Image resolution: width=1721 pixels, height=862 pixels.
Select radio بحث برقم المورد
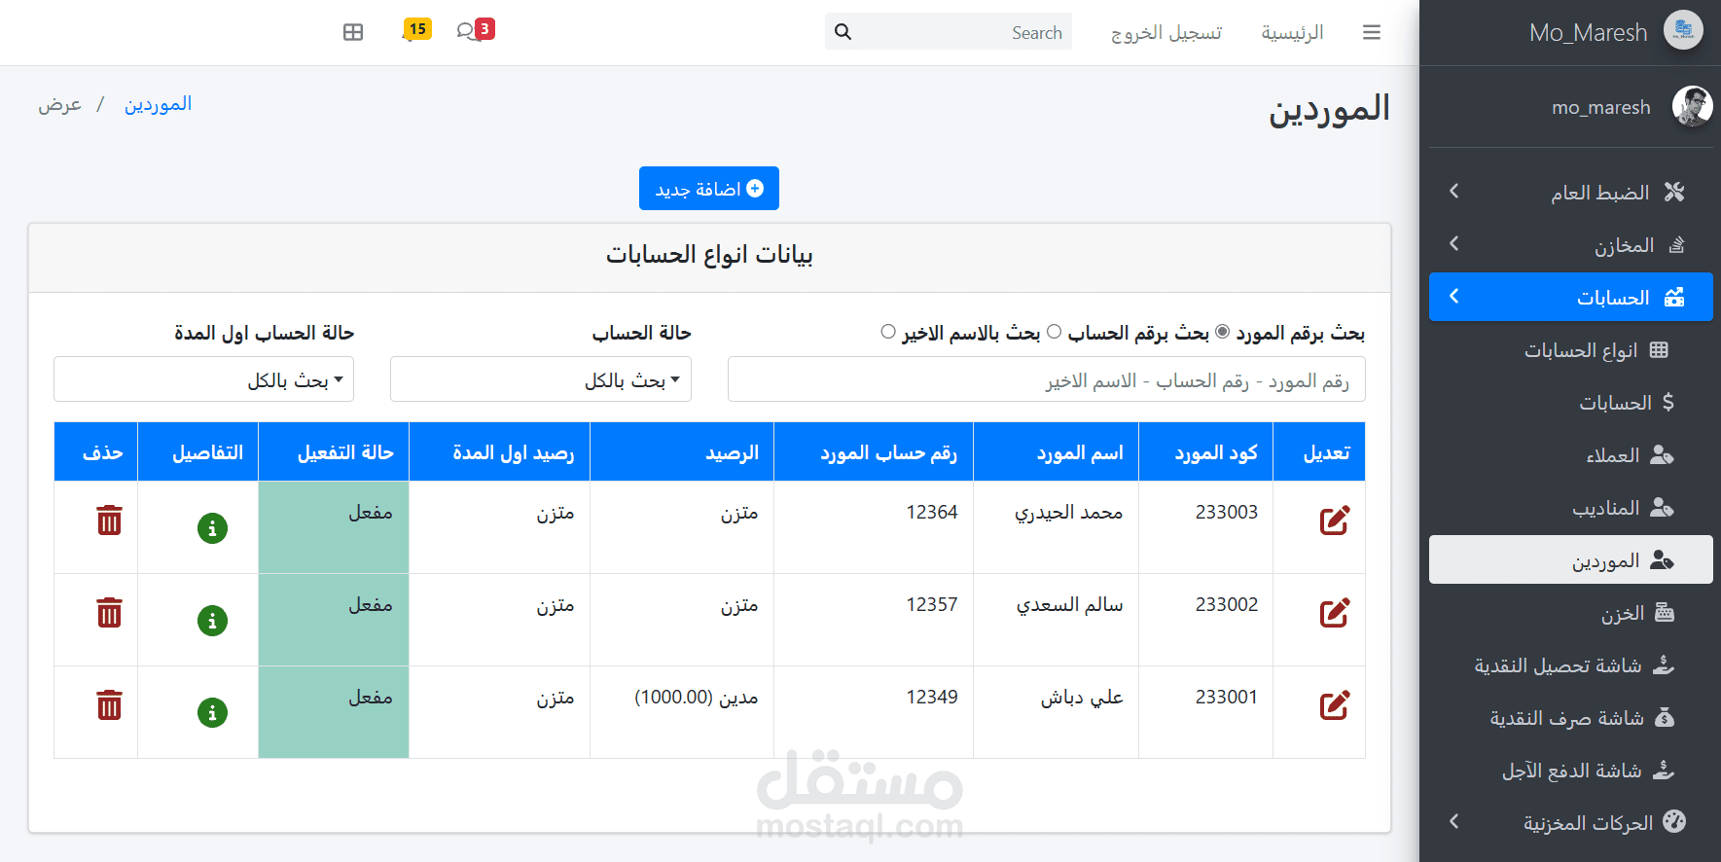click(1223, 332)
